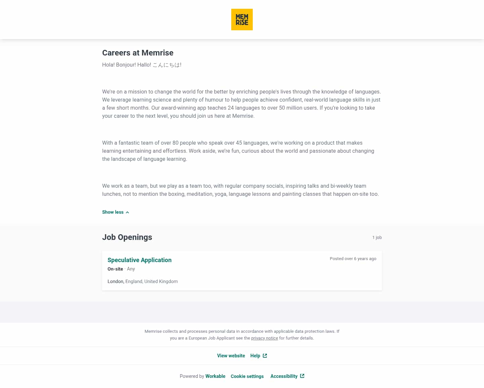Click the "Powered by" text in the footer
The image size is (484, 388).
coord(192,376)
